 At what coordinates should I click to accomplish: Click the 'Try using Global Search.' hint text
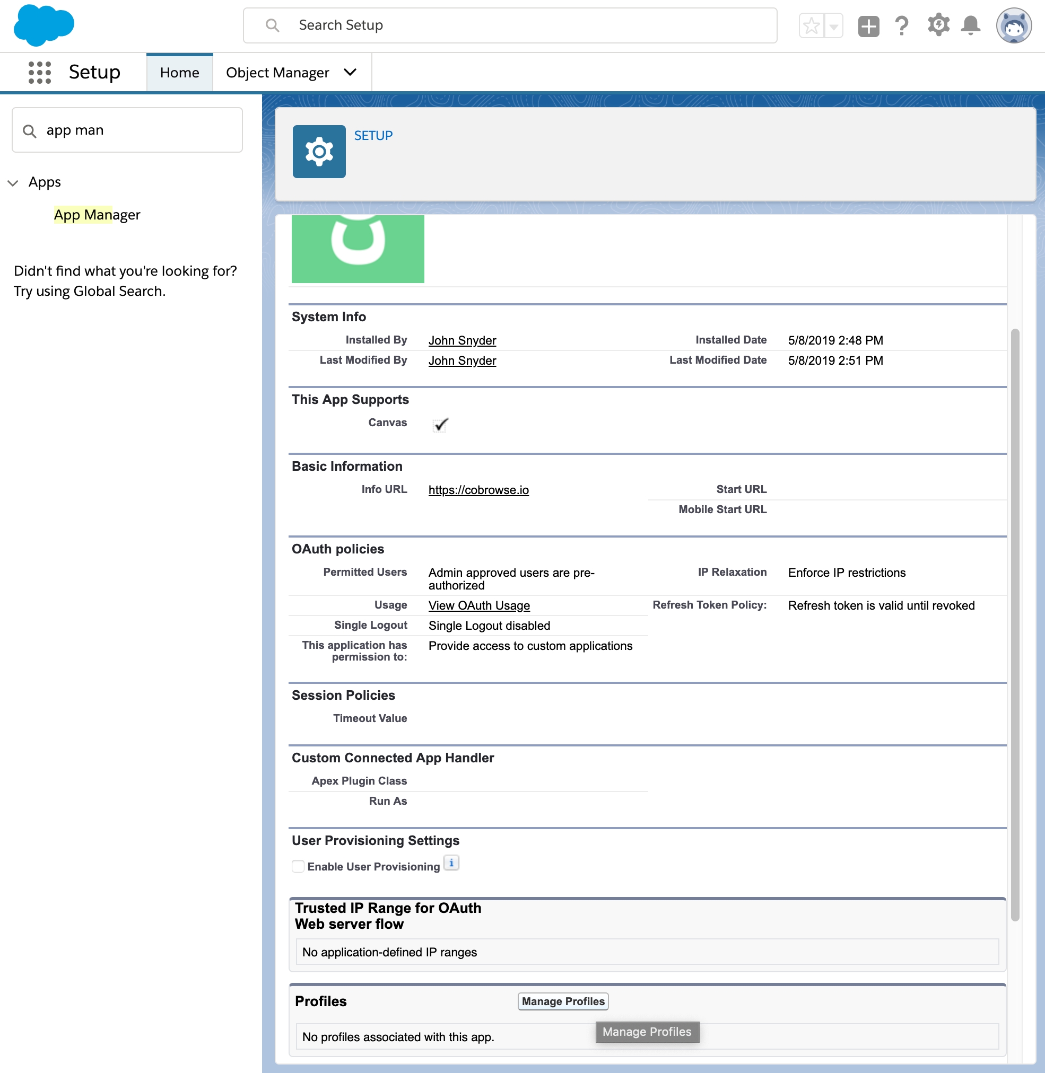coord(90,291)
